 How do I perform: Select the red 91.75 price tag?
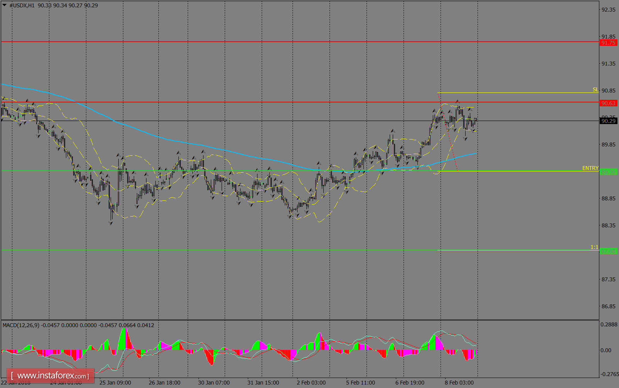[x=608, y=43]
